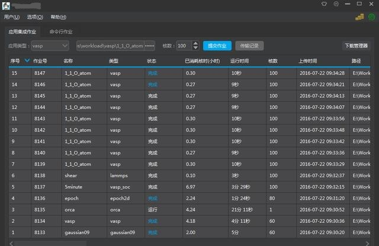Click the green globe network icon
The image size is (379, 246).
[x=371, y=17]
